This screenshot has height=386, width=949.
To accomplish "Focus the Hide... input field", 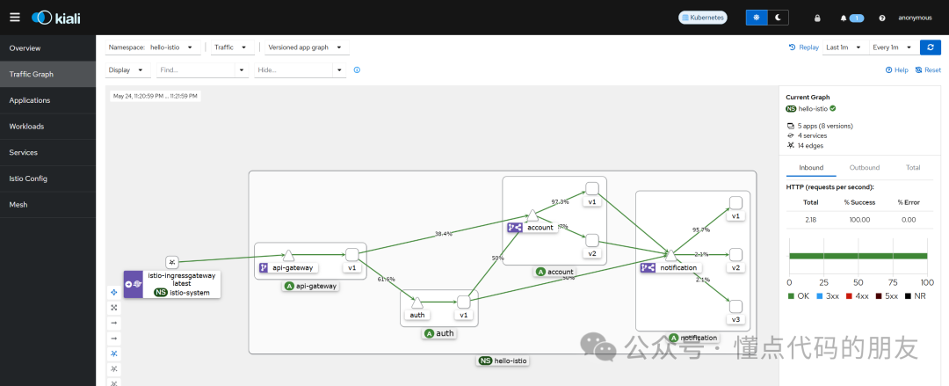I will click(x=293, y=70).
